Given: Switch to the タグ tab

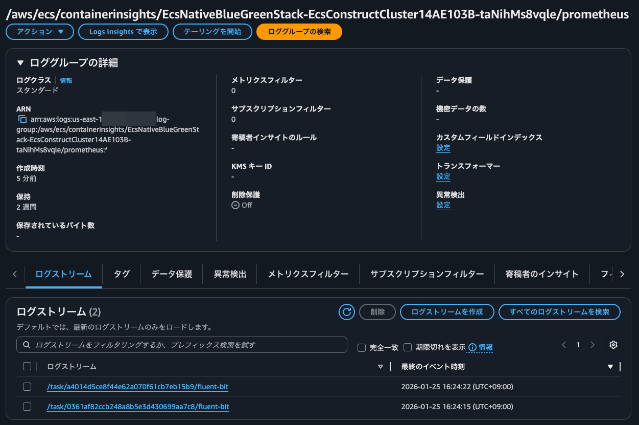Looking at the screenshot, I should [x=121, y=274].
